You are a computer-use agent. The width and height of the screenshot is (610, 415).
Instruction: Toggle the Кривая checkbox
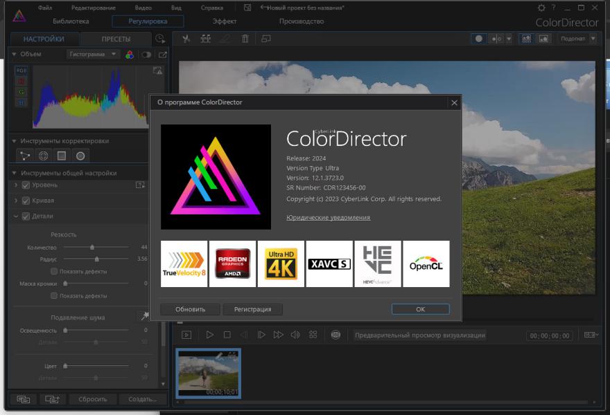point(26,201)
